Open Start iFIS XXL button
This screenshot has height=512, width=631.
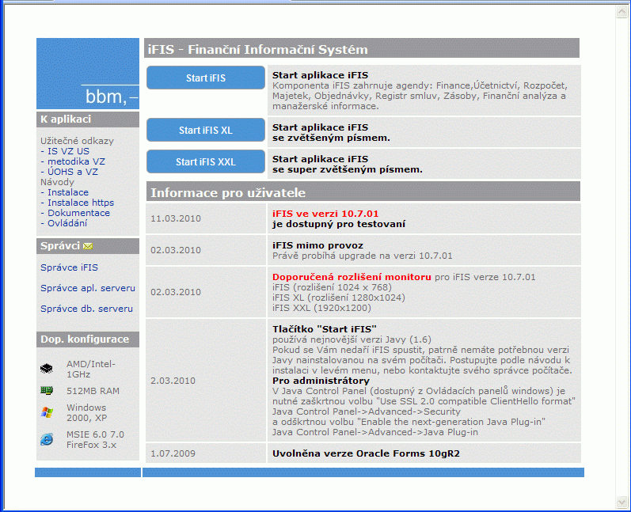point(206,161)
